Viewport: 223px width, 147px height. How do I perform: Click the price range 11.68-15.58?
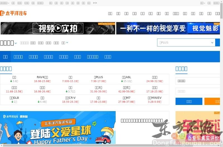coord(14,92)
